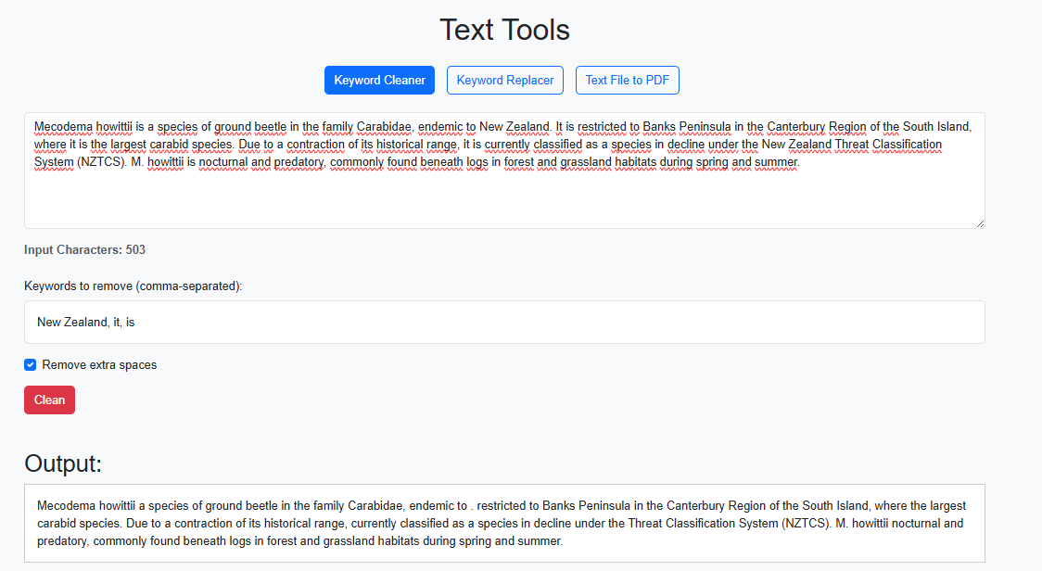
Task: Click the Remove extra spaces label text
Action: 100,365
